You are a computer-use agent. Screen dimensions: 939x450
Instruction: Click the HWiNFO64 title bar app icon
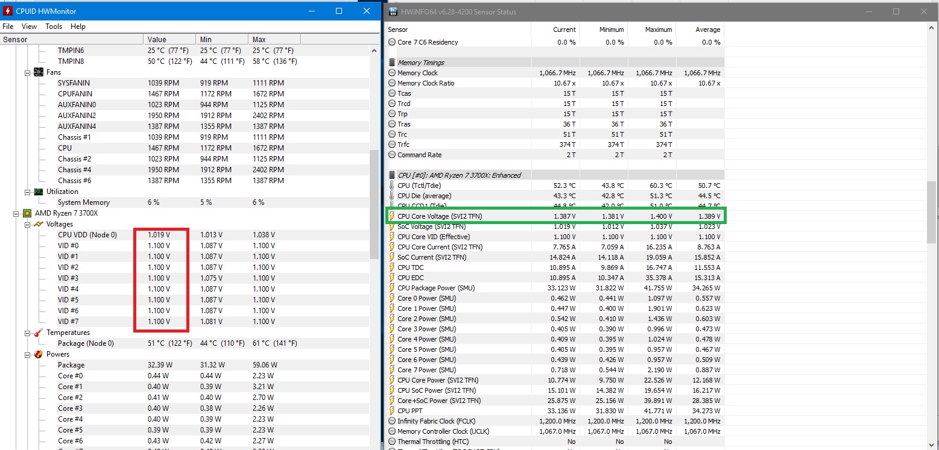[393, 11]
